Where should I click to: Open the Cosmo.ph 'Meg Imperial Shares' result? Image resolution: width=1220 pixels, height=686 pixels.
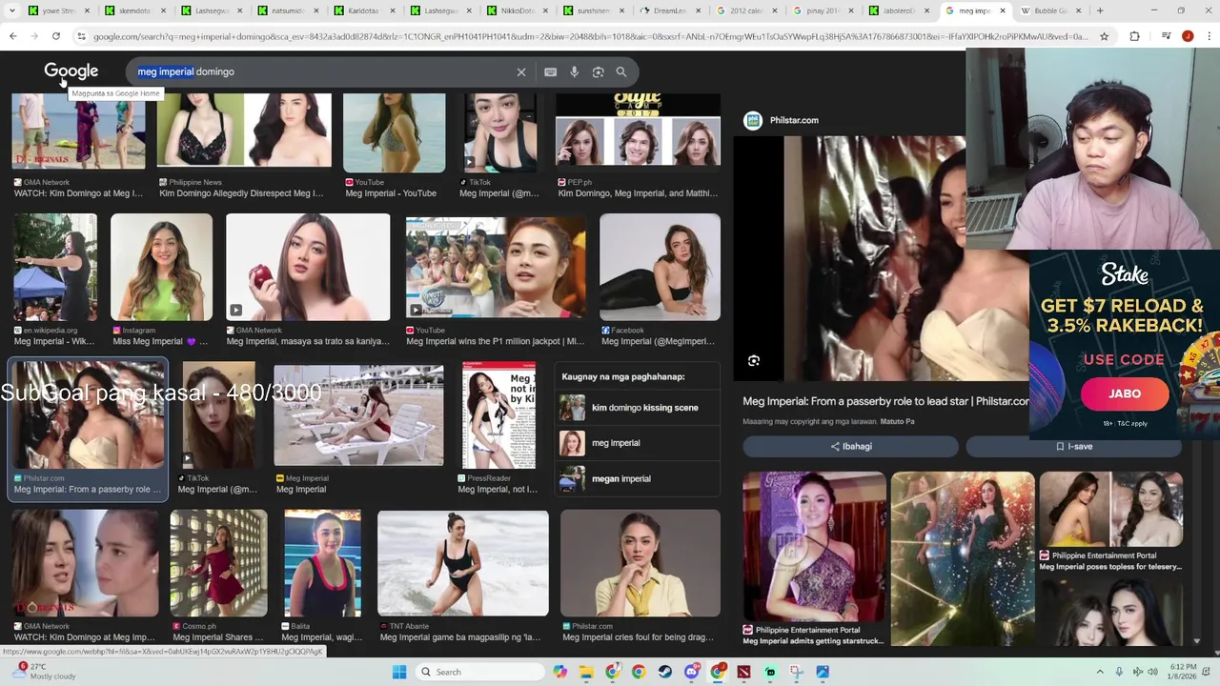[x=218, y=563]
